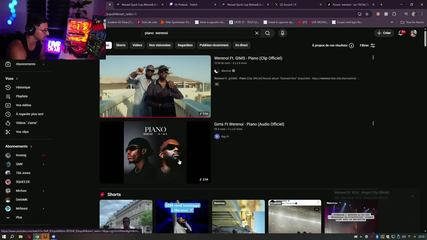Select the Publiées récemment filter chip
The width and height of the screenshot is (427, 240).
[214, 45]
